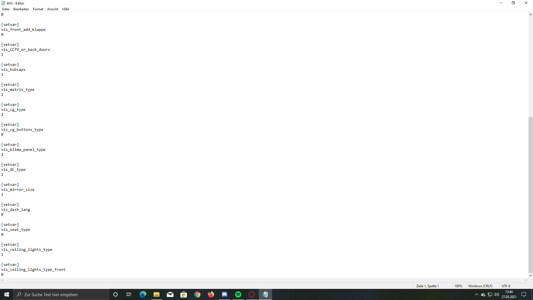Open the Bearbeiten menu
533x300 pixels.
(21, 9)
